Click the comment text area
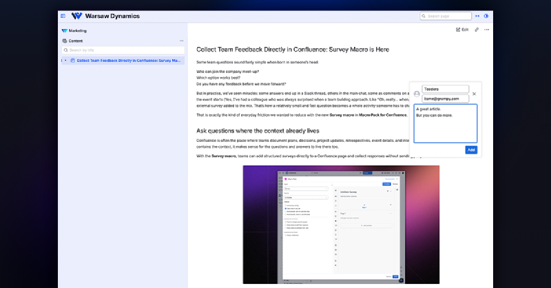Image resolution: width=551 pixels, height=288 pixels. [x=445, y=123]
